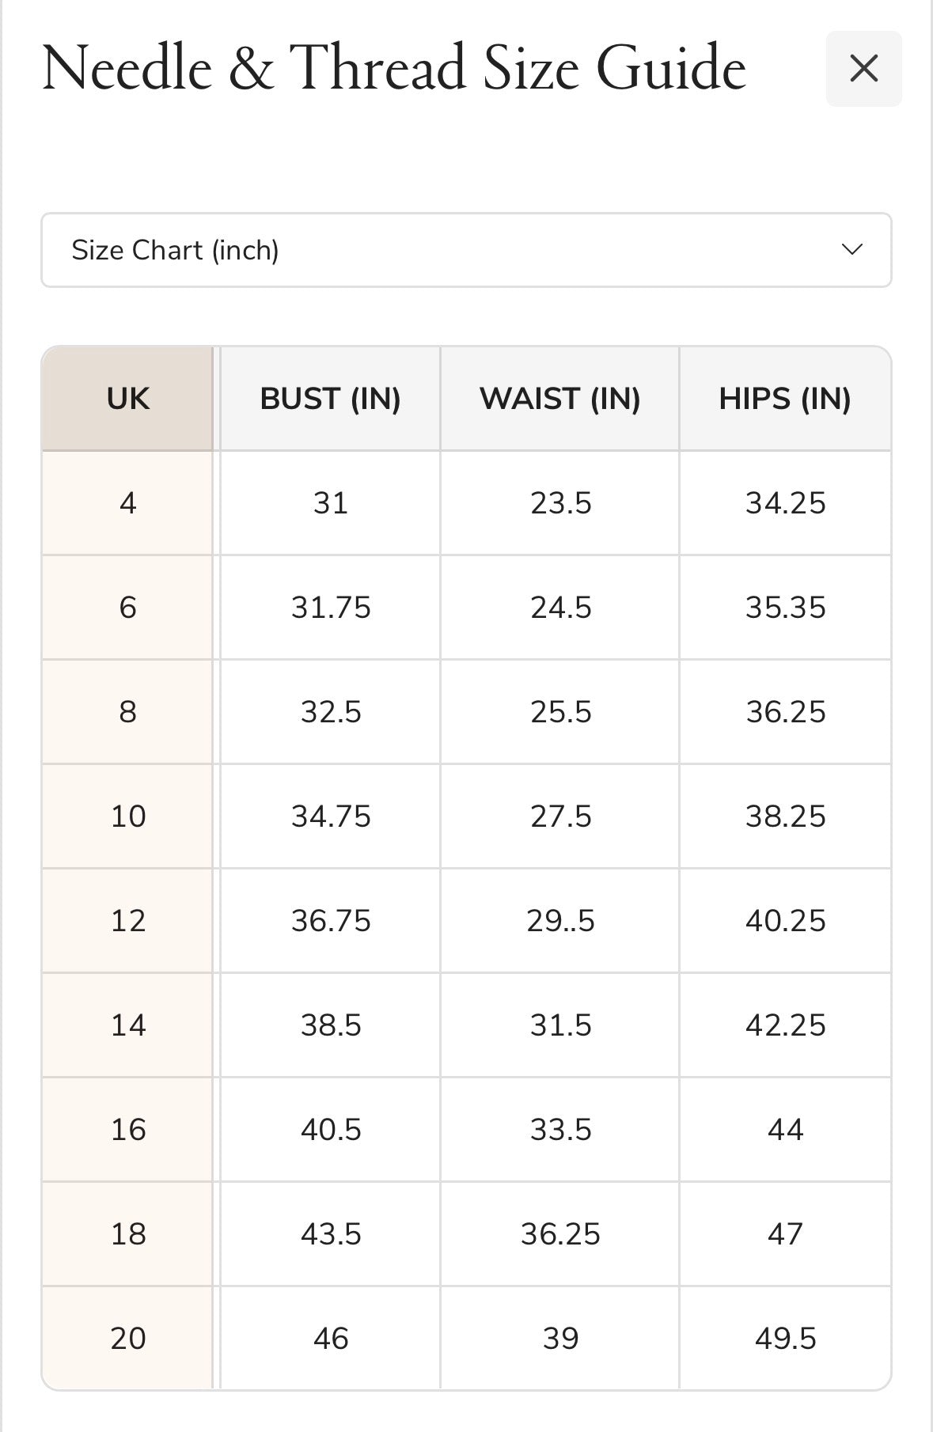
Task: Click the Needle & Thread Size Guide title
Action: [393, 69]
